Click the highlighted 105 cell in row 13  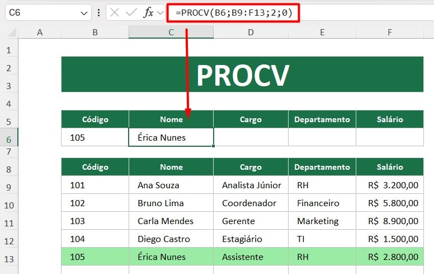[x=95, y=257]
